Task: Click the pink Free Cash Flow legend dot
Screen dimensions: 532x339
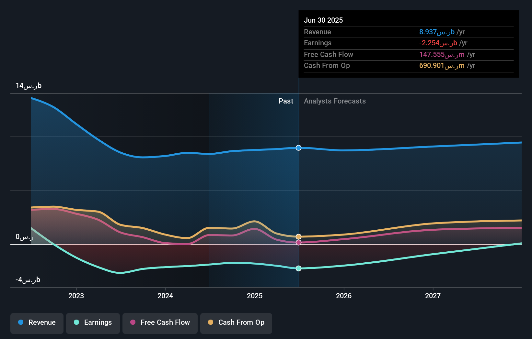Action: tap(133, 323)
